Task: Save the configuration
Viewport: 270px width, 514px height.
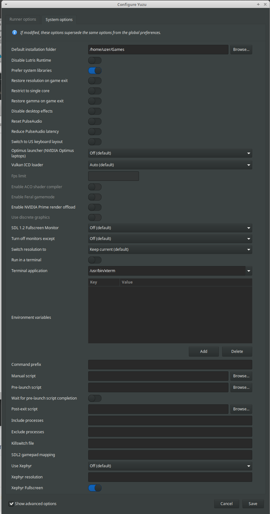Action: point(253,504)
